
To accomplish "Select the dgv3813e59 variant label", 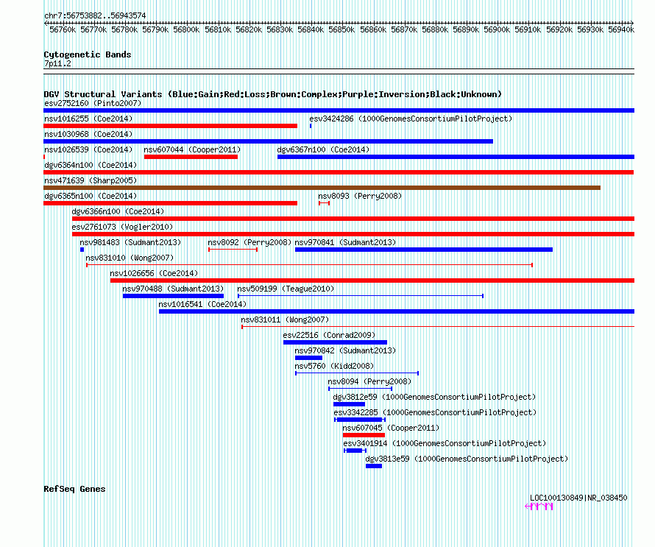I will coord(467,459).
